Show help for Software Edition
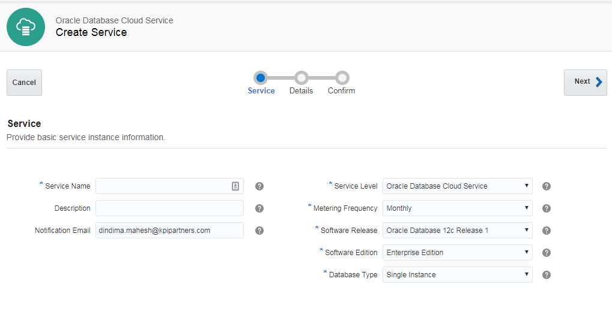The width and height of the screenshot is (612, 309). tap(547, 253)
